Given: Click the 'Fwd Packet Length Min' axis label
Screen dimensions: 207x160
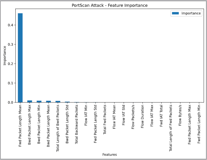Looking at the screenshot, I should coord(199,124).
